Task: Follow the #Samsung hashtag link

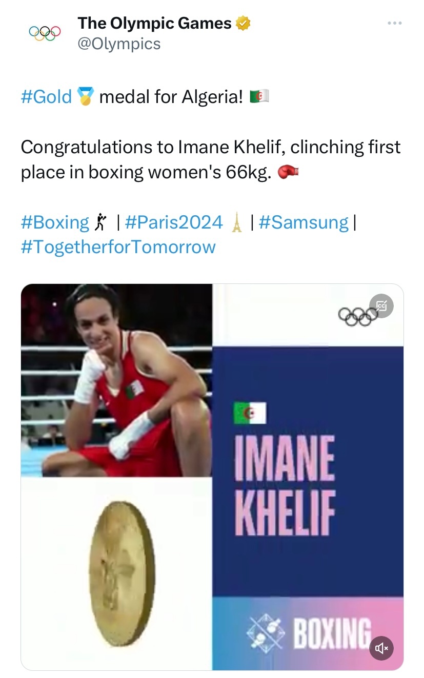Action: [304, 222]
